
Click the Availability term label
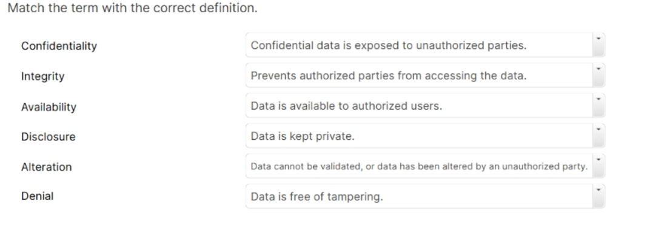(x=49, y=107)
